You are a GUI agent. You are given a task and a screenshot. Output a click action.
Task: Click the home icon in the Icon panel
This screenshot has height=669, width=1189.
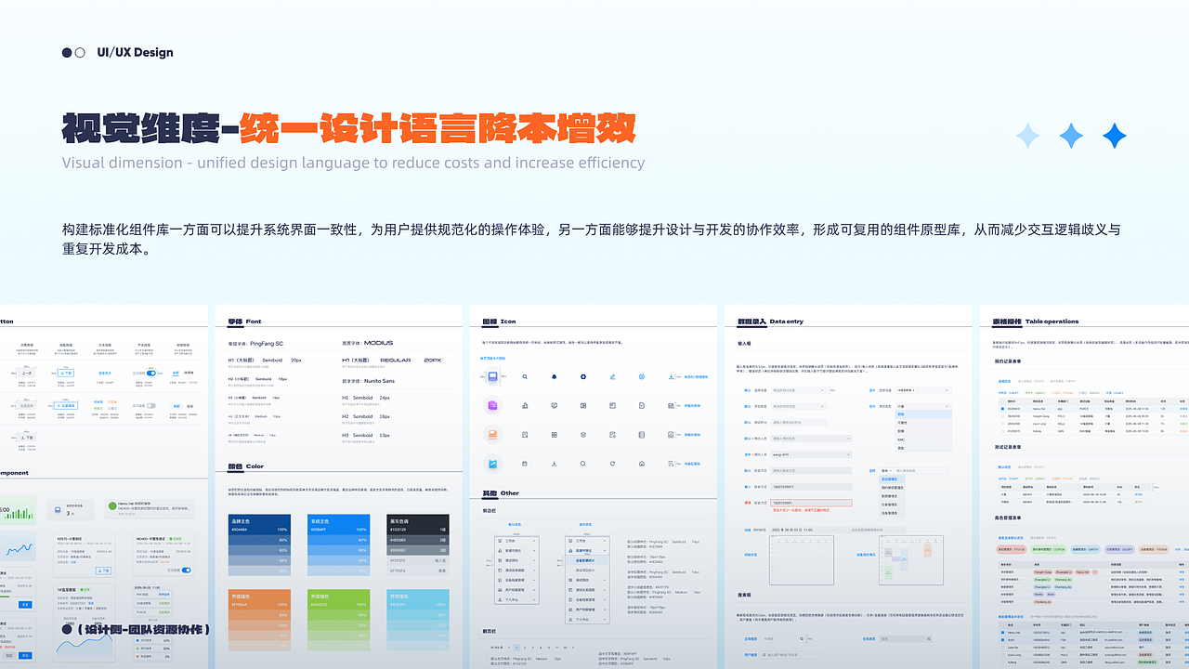(x=641, y=463)
